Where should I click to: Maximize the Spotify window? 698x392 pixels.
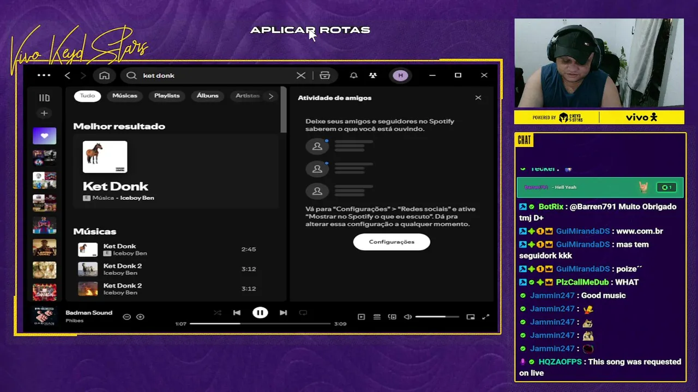(458, 76)
